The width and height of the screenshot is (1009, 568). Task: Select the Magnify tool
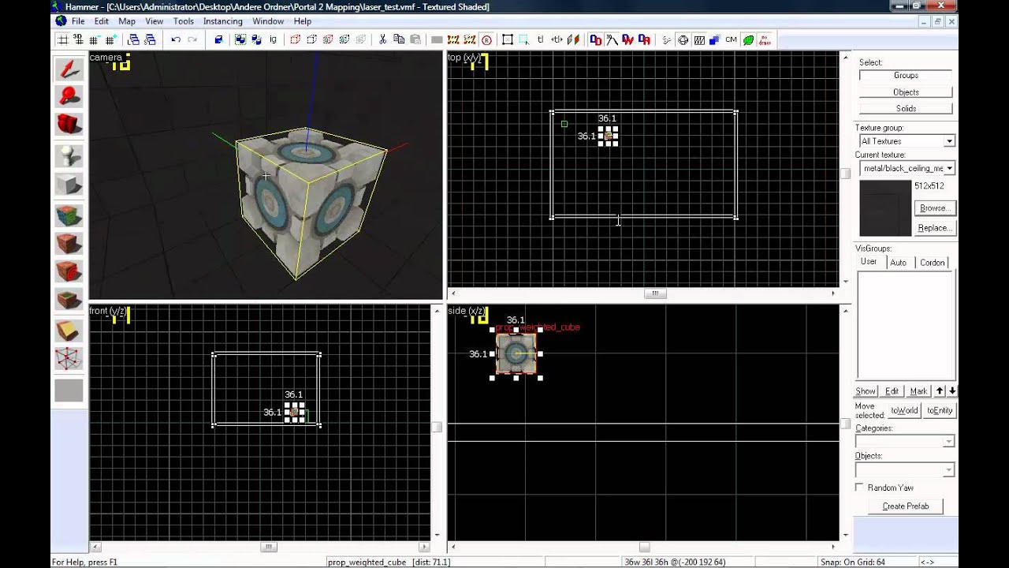(x=69, y=96)
